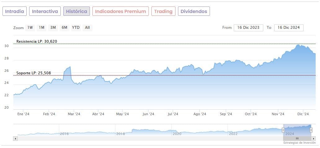Click the navigator's left range handle
This screenshot has width=320, height=148.
point(283,130)
